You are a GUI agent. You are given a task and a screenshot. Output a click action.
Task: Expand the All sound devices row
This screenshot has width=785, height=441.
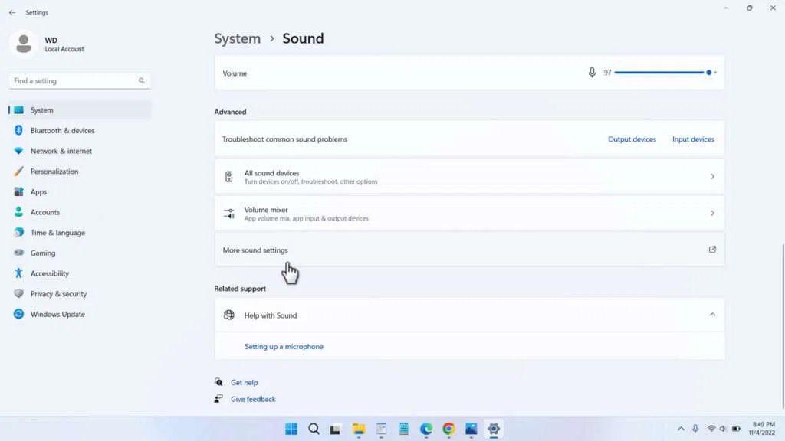(712, 175)
